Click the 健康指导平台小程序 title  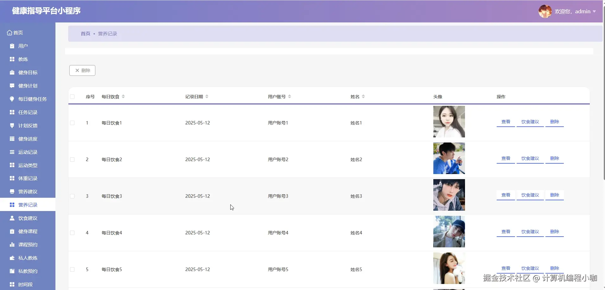46,11
